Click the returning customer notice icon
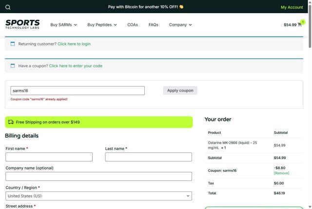 click(13, 44)
